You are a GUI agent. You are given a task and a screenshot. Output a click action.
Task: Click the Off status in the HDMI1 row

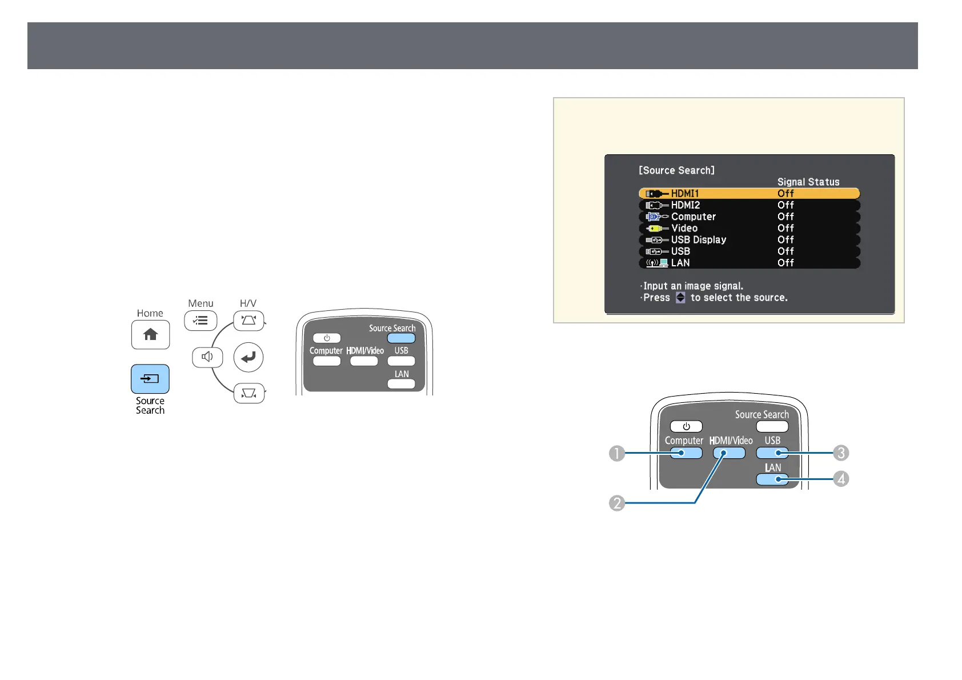point(785,194)
